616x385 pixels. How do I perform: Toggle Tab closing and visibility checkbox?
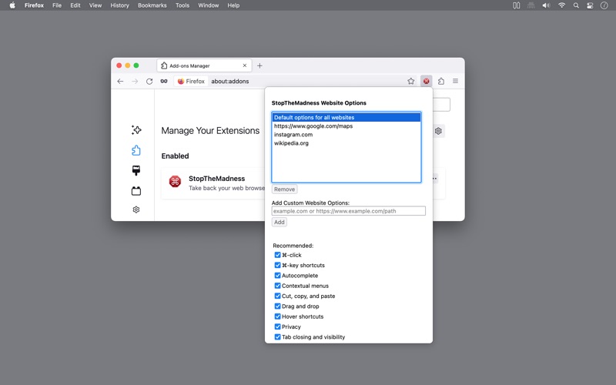(x=277, y=336)
